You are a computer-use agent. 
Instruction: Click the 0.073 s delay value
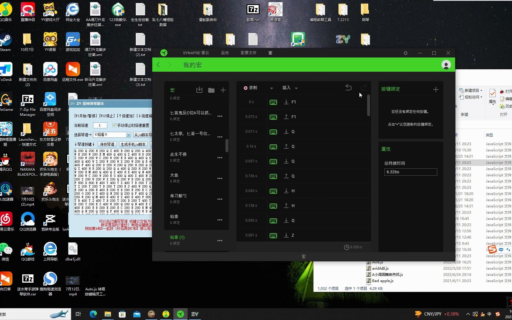(251, 117)
